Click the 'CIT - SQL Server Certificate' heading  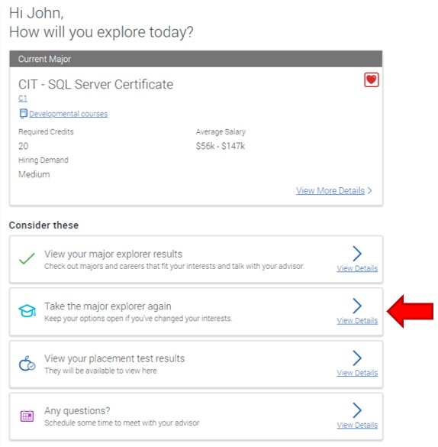tap(96, 84)
